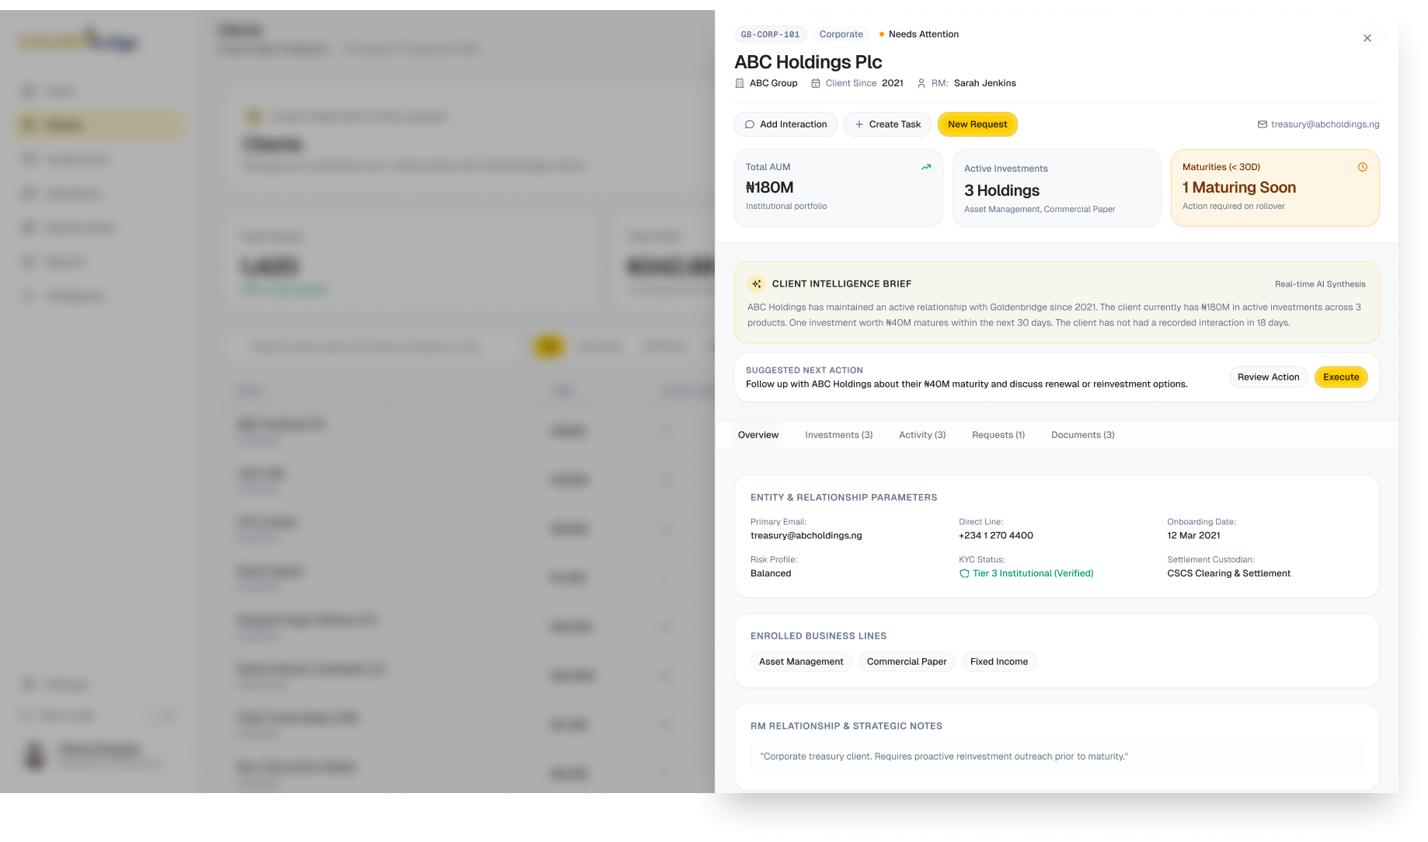This screenshot has height=842, width=1428.
Task: Start a New Request
Action: pyautogui.click(x=977, y=124)
